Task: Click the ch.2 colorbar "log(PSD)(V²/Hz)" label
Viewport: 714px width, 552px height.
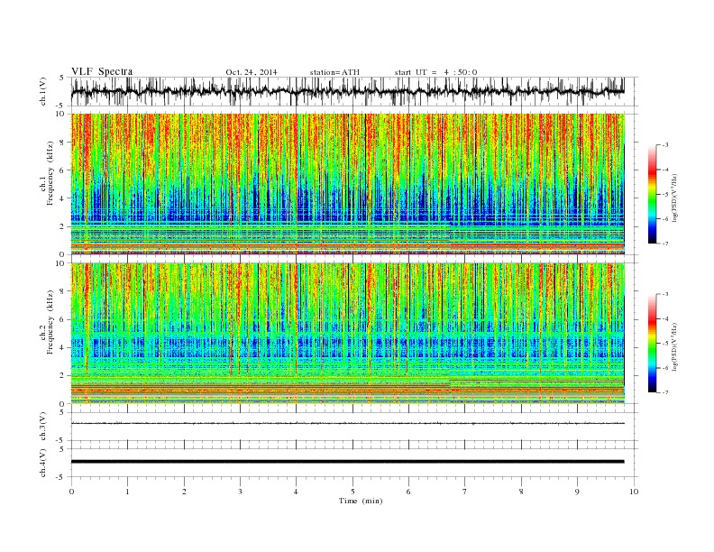Action: pyautogui.click(x=674, y=346)
